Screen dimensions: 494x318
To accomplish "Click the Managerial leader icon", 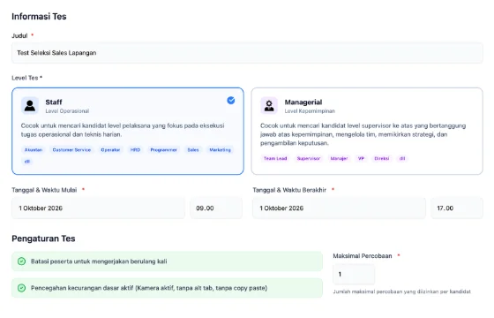I will pos(269,105).
